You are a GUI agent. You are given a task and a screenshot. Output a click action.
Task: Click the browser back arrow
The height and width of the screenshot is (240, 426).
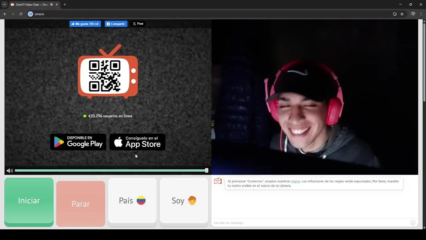click(x=5, y=14)
